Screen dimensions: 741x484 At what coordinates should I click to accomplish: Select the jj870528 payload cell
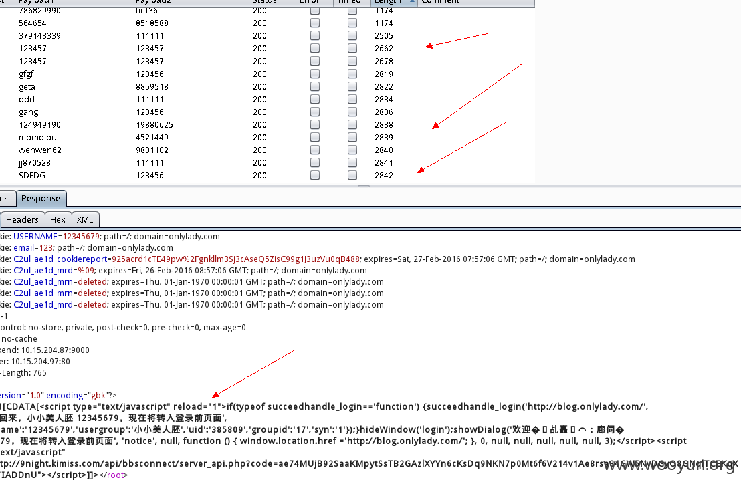[x=35, y=163]
